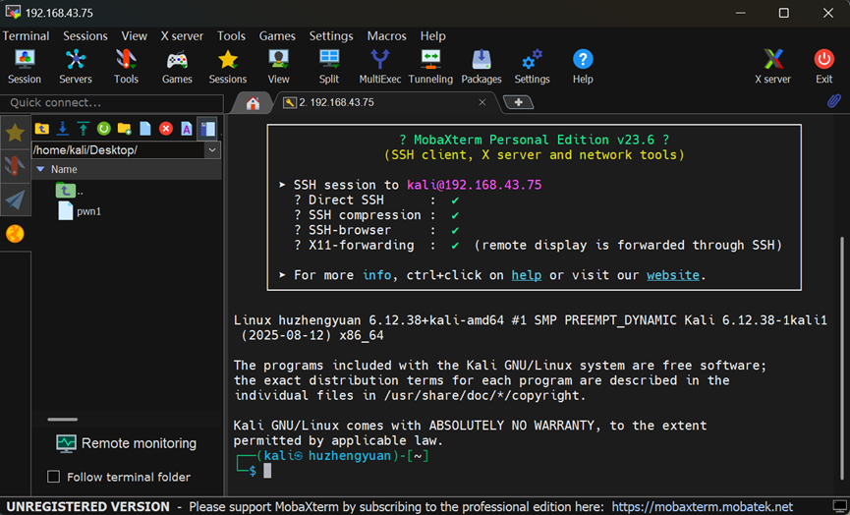Open the Macros menu
850x515 pixels.
[386, 35]
